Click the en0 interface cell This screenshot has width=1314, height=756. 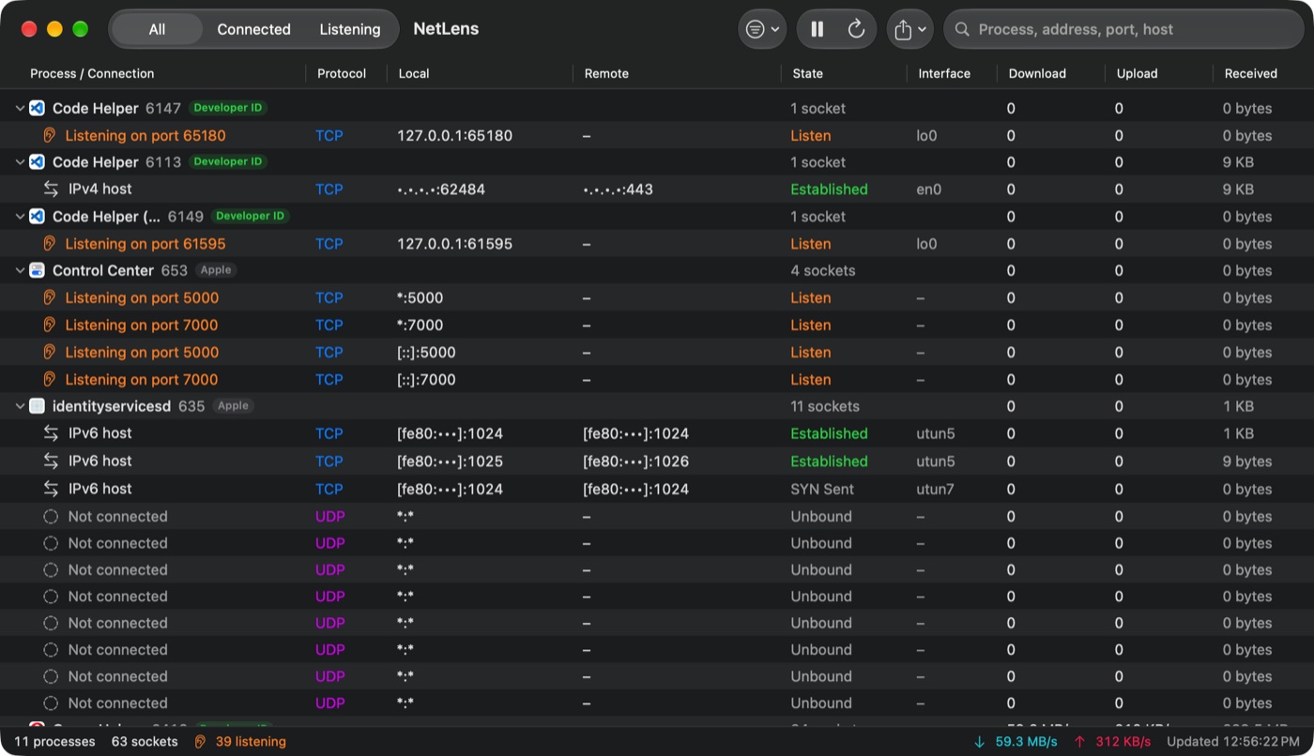(x=927, y=189)
